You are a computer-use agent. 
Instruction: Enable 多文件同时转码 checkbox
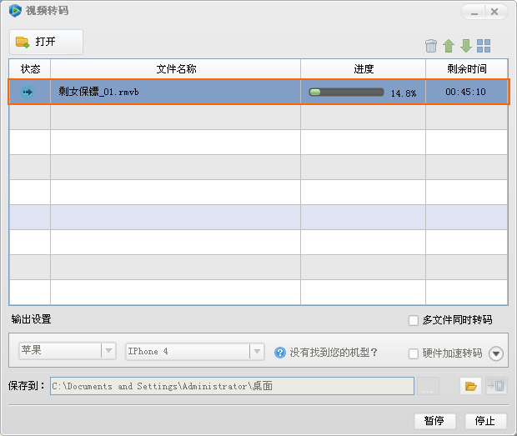click(x=414, y=320)
